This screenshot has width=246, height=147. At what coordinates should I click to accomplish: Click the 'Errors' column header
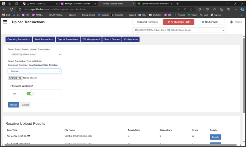pyautogui.click(x=195, y=130)
